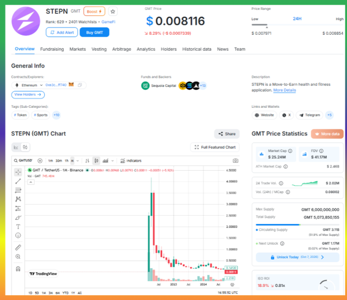Expand the +10 more tags badge

pos(57,115)
